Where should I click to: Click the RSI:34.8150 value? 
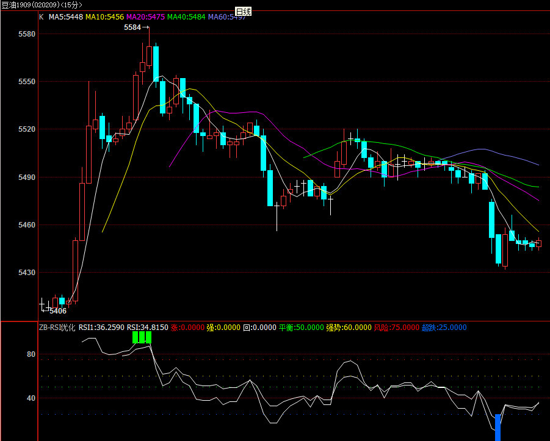coord(148,328)
